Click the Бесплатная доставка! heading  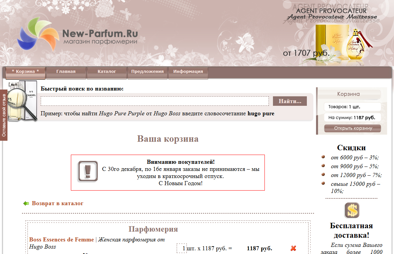pos(351,230)
